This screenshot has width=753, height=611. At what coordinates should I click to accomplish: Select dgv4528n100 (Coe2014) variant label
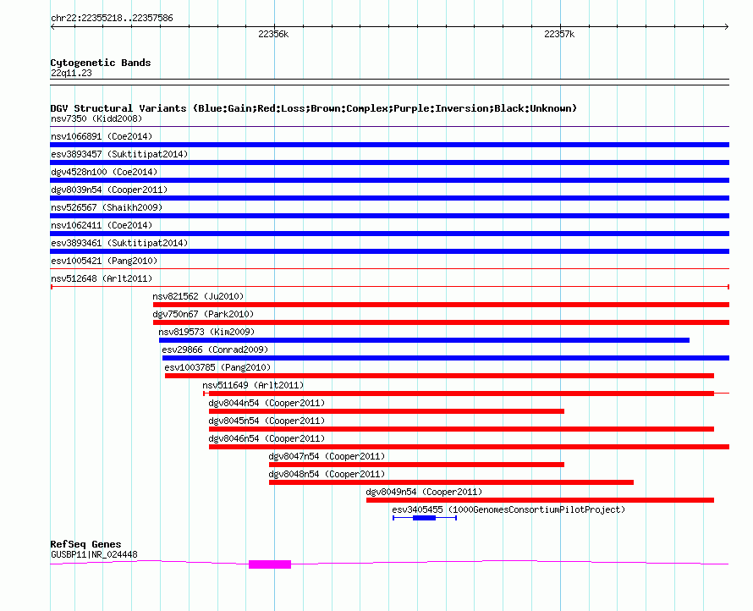click(104, 172)
